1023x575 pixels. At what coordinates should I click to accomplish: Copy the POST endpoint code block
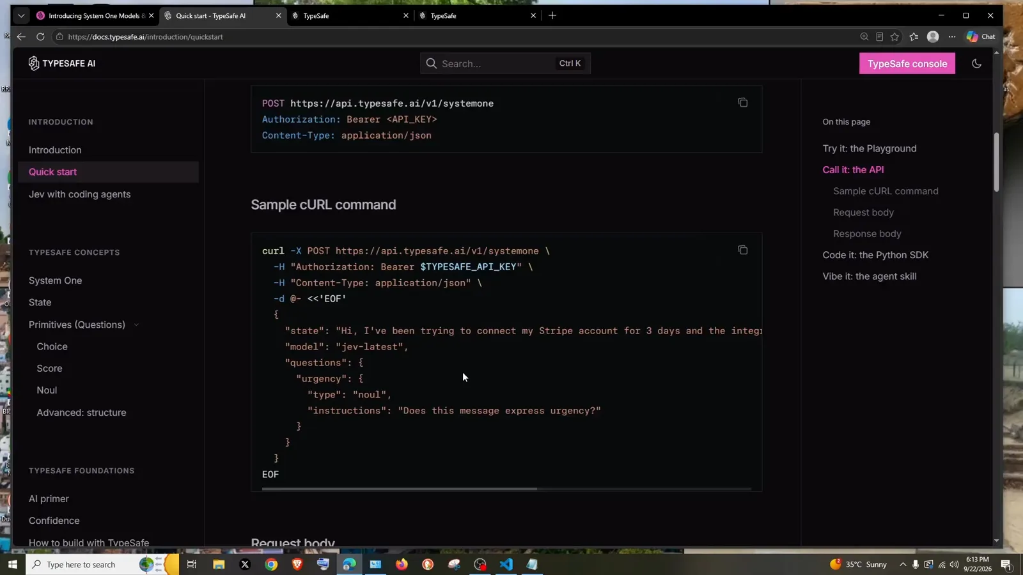742,103
